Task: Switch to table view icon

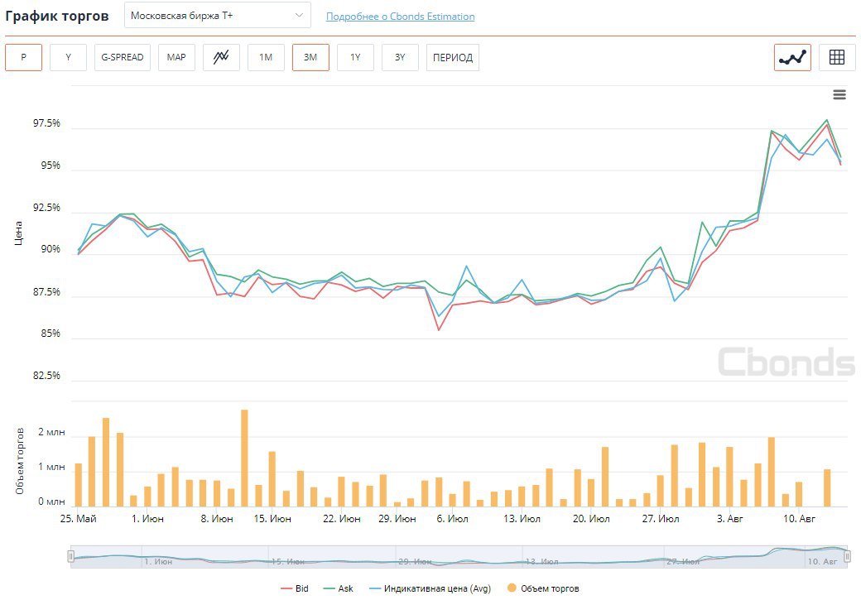Action: tap(837, 57)
